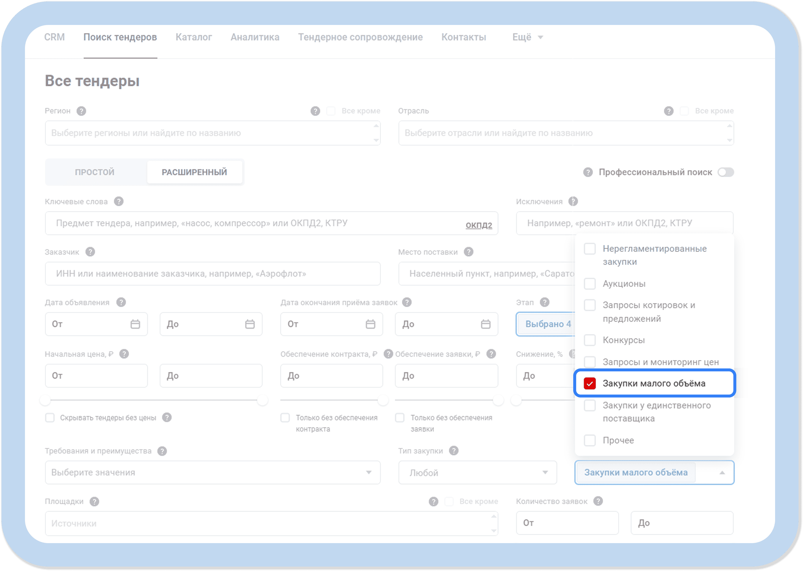Switch to the 'Каталог' tab
803x571 pixels.
point(194,37)
